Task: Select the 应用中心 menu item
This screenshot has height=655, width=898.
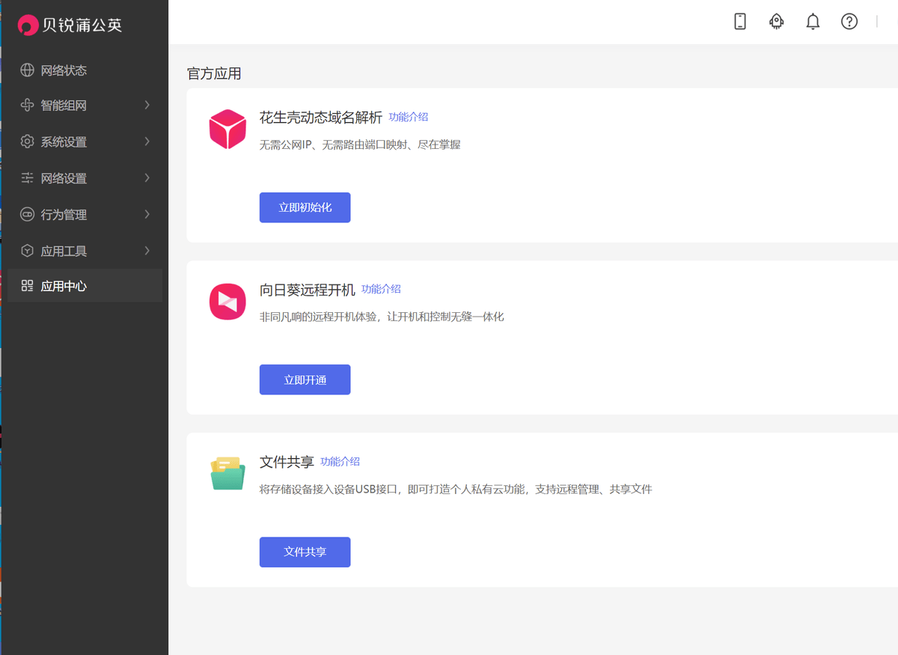Action: point(85,285)
